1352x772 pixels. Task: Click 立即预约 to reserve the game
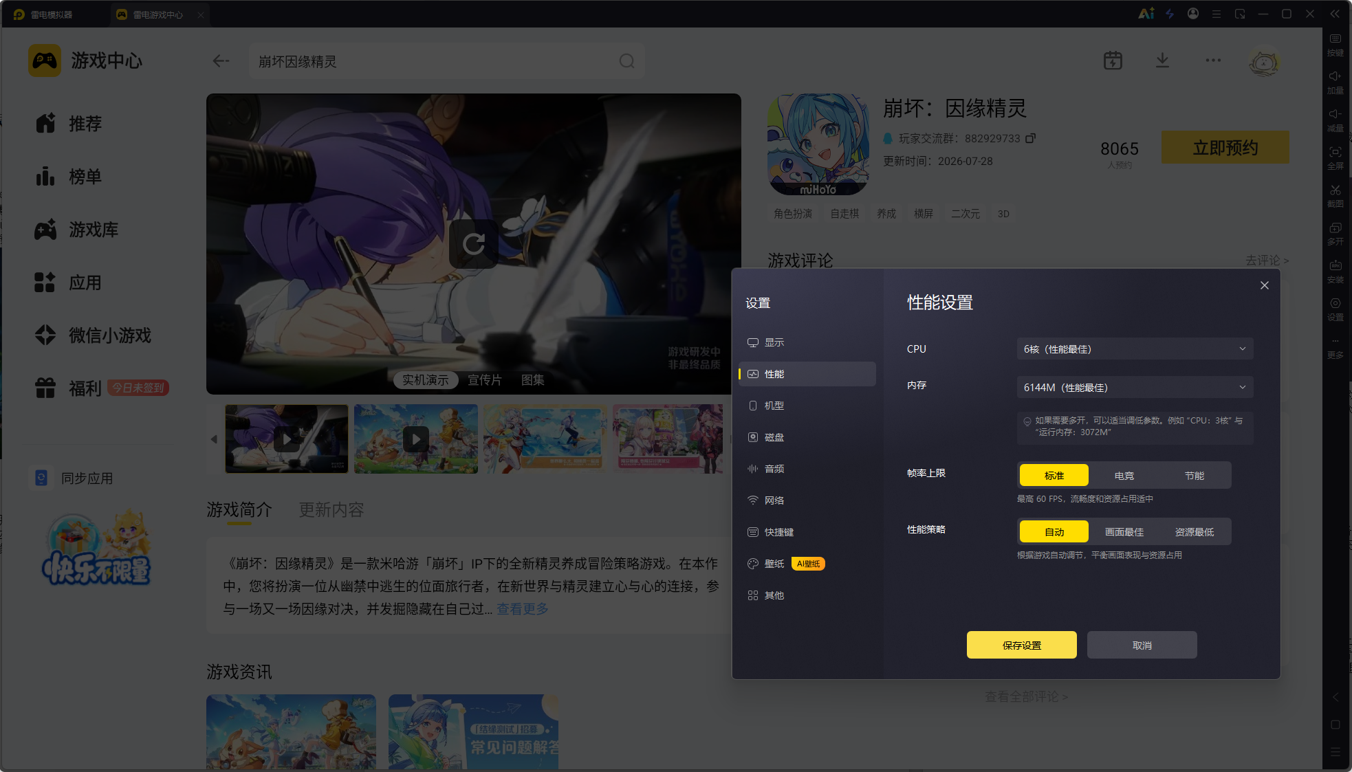click(1225, 147)
